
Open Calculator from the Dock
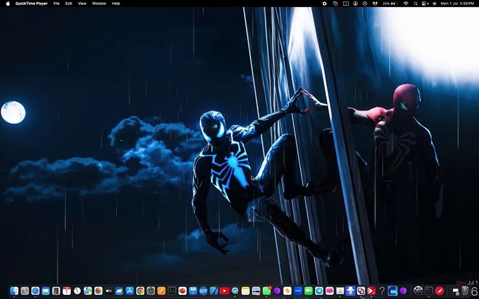[56, 291]
